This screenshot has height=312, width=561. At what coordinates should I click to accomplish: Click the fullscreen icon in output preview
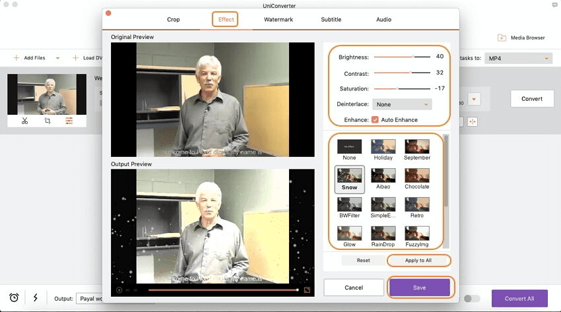coord(307,290)
